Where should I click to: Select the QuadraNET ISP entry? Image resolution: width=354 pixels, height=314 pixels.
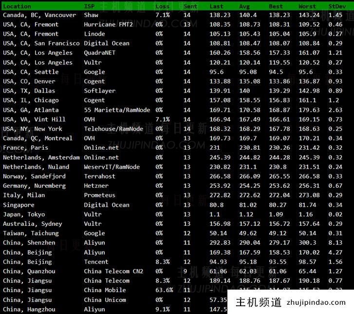click(x=99, y=53)
